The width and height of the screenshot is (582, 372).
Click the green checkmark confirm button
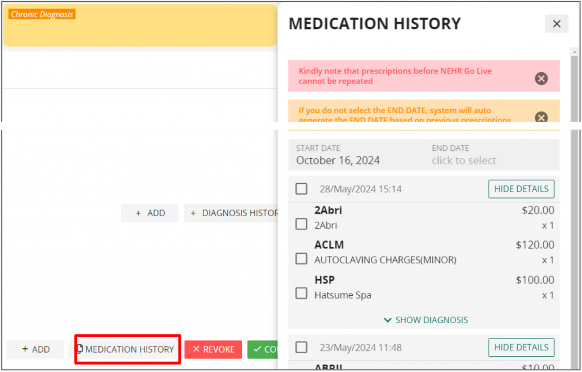click(262, 349)
